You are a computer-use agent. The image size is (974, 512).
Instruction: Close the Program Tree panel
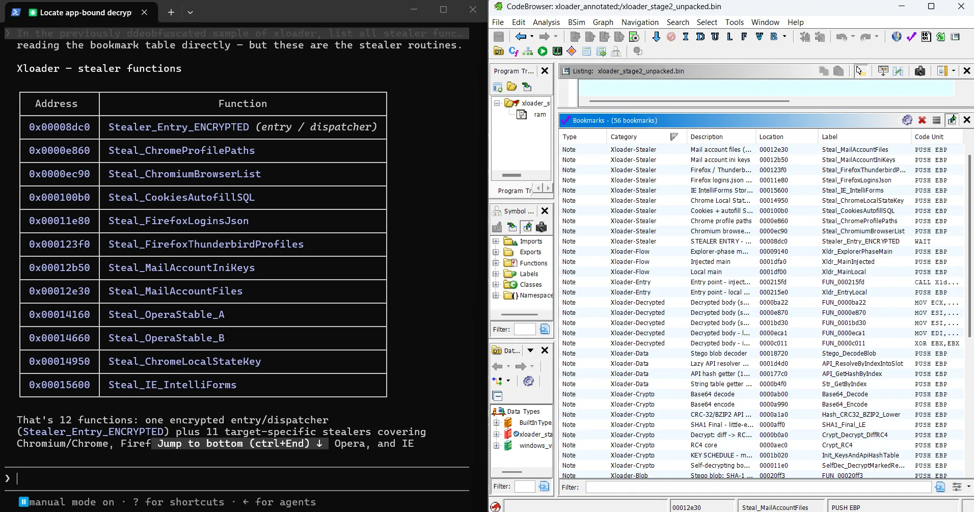pos(545,71)
